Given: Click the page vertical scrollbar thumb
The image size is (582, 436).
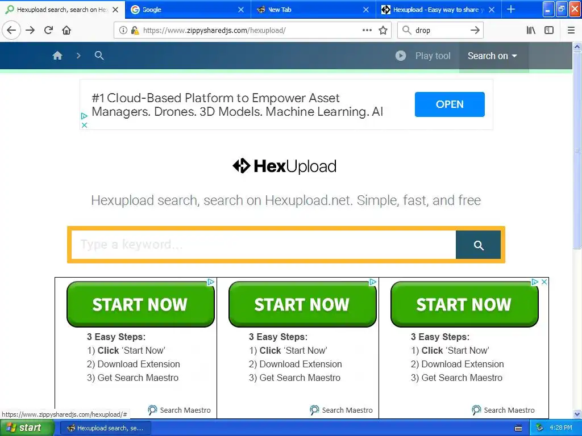Looking at the screenshot, I should [x=577, y=150].
